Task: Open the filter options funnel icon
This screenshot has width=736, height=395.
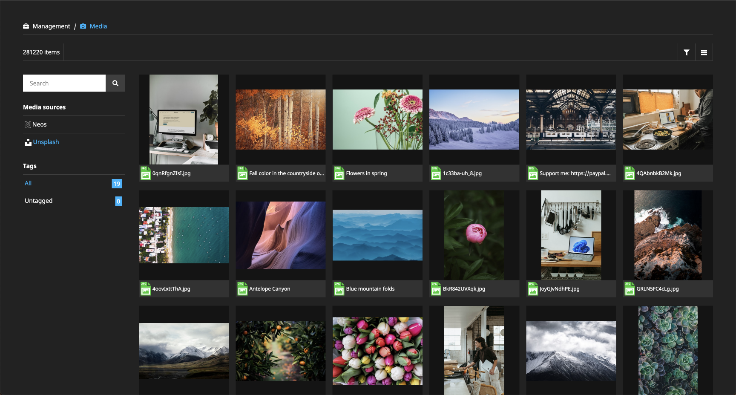Action: click(687, 52)
